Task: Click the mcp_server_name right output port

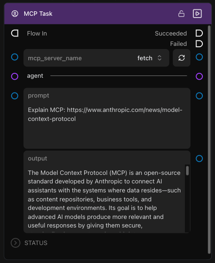Action: pos(199,57)
